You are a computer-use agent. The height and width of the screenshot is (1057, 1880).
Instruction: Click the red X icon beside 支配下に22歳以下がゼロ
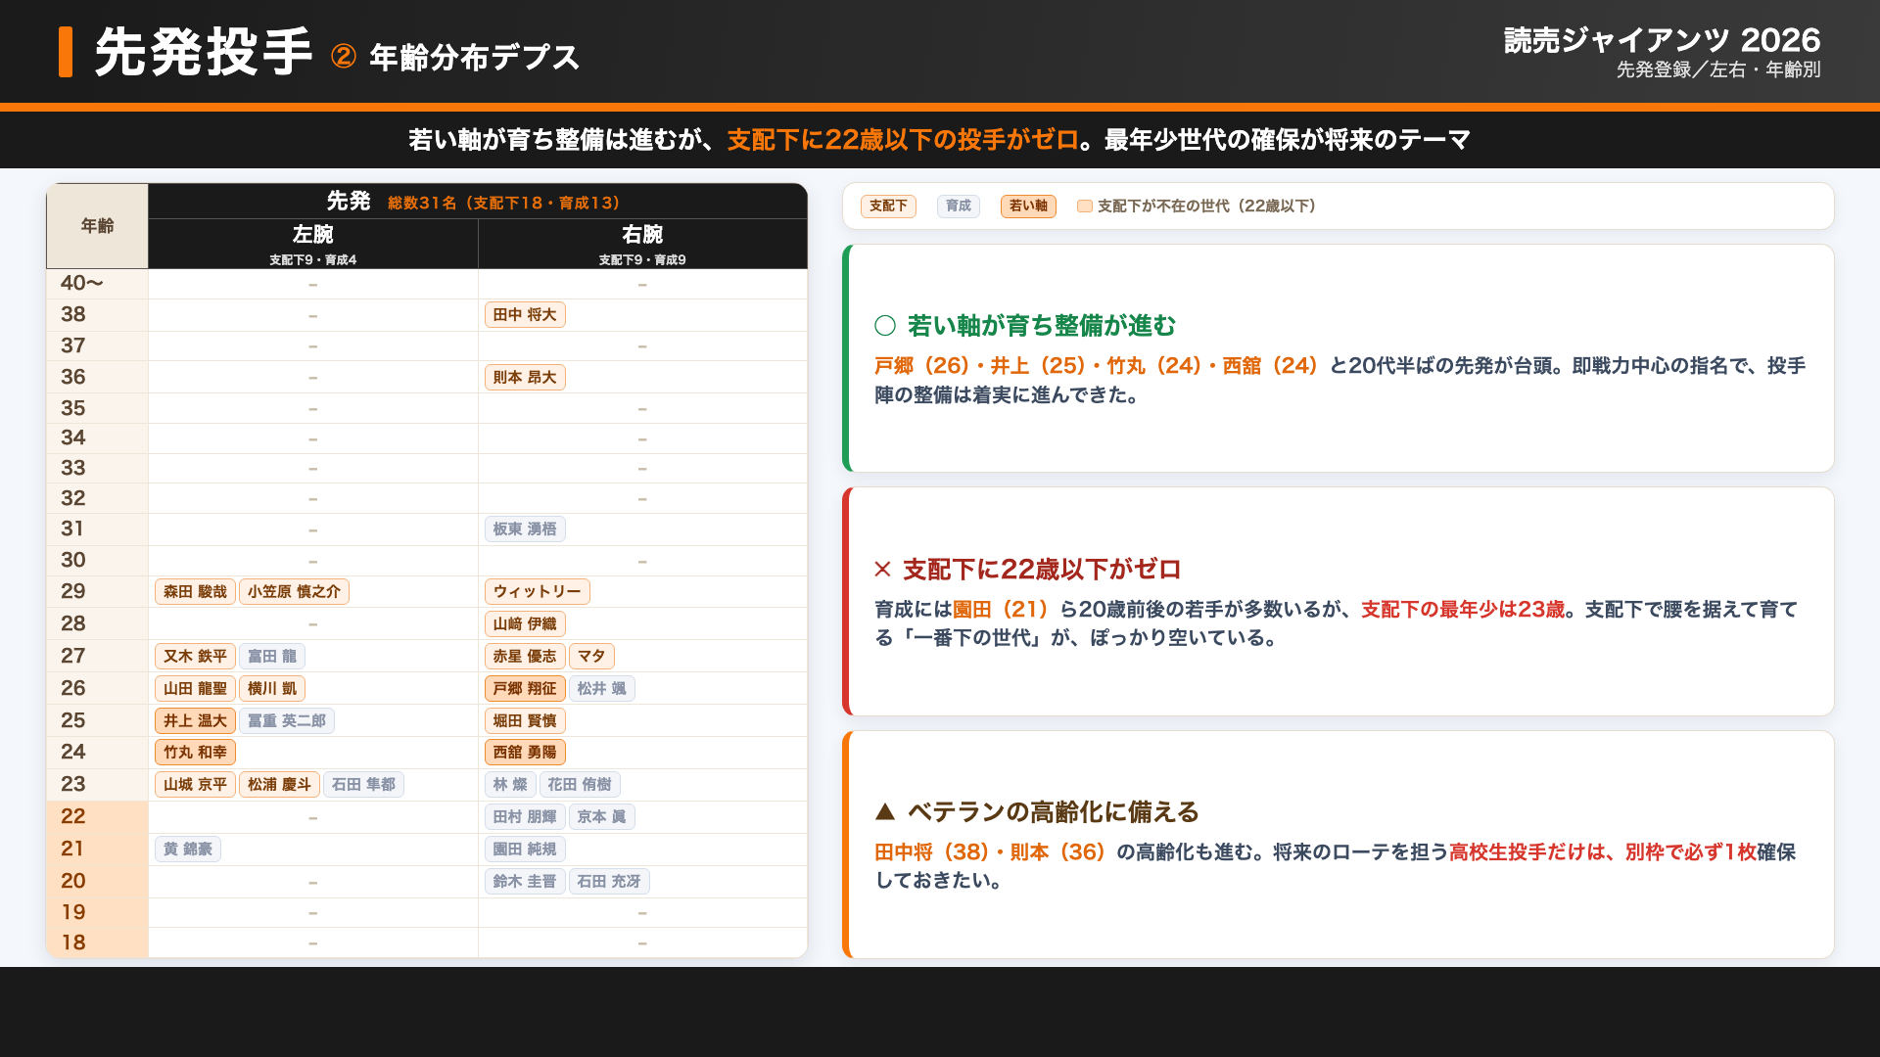883,570
